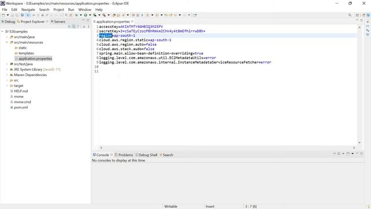Image resolution: width=371 pixels, height=209 pixels.
Task: Select the static folder
Action: (x=21, y=48)
